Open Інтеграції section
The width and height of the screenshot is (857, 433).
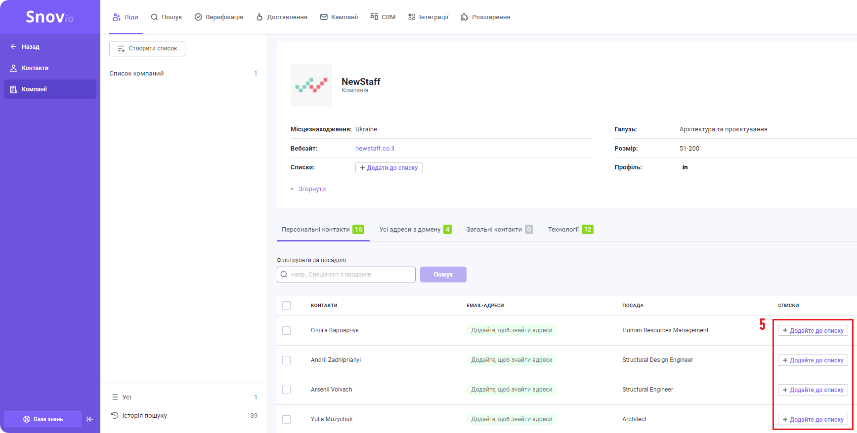coord(428,17)
